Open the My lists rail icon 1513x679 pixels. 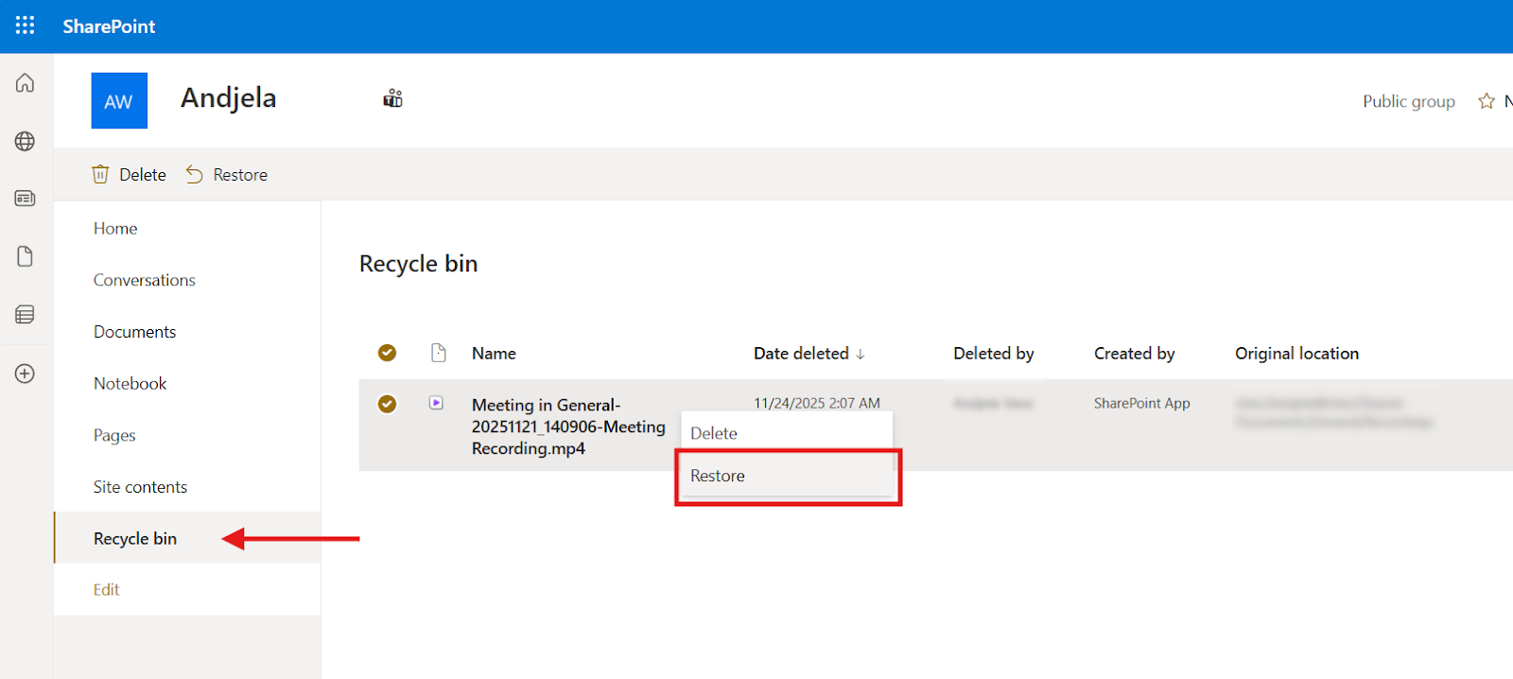point(26,315)
